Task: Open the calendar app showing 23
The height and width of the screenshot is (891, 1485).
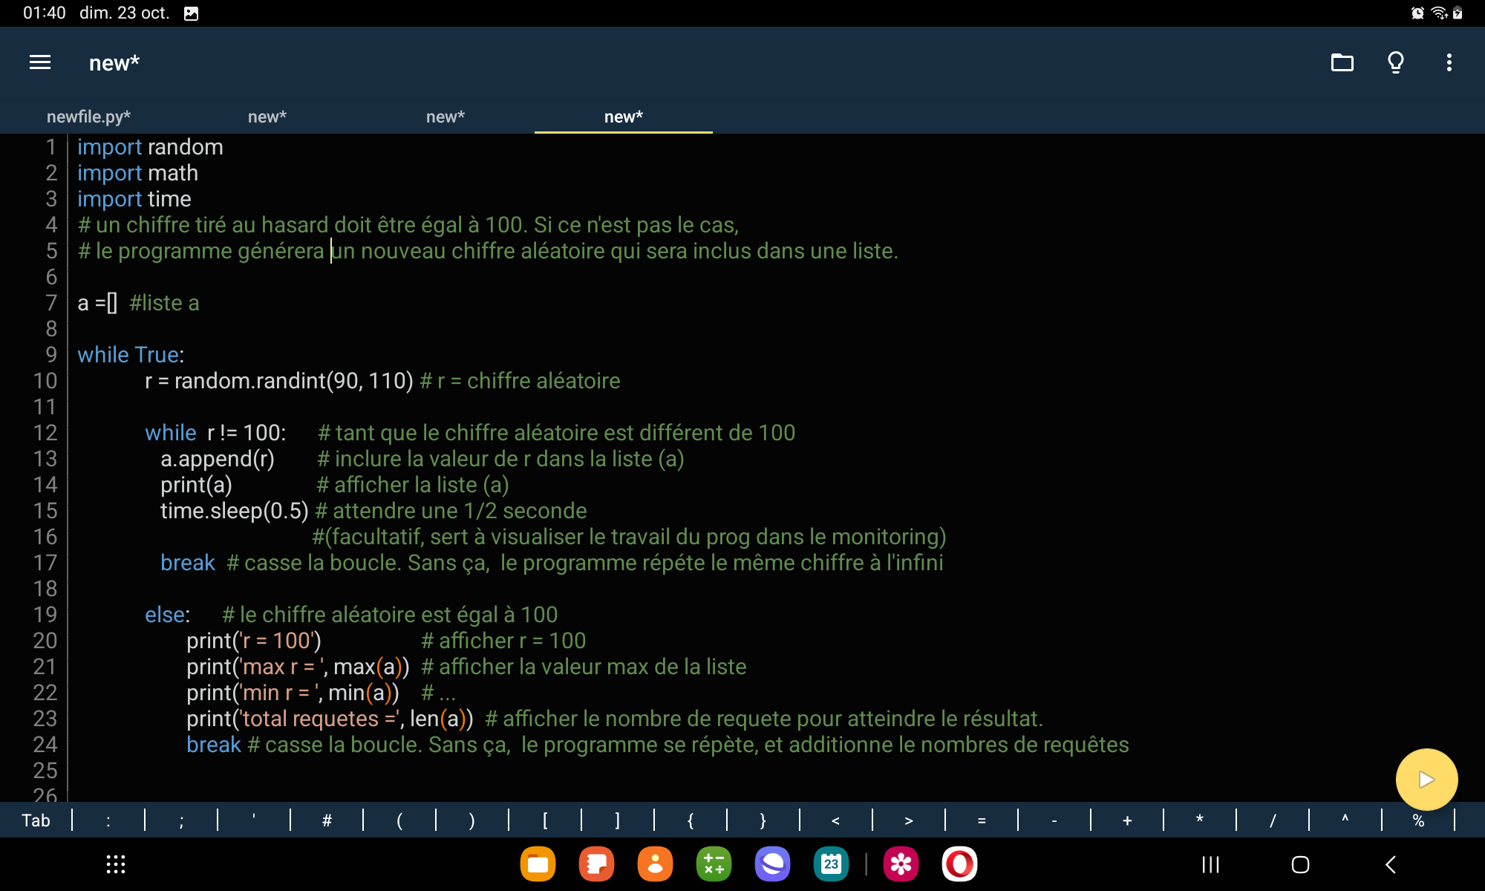Action: [x=831, y=864]
